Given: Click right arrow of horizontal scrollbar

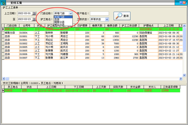Looking at the screenshot, I should (x=181, y=79).
